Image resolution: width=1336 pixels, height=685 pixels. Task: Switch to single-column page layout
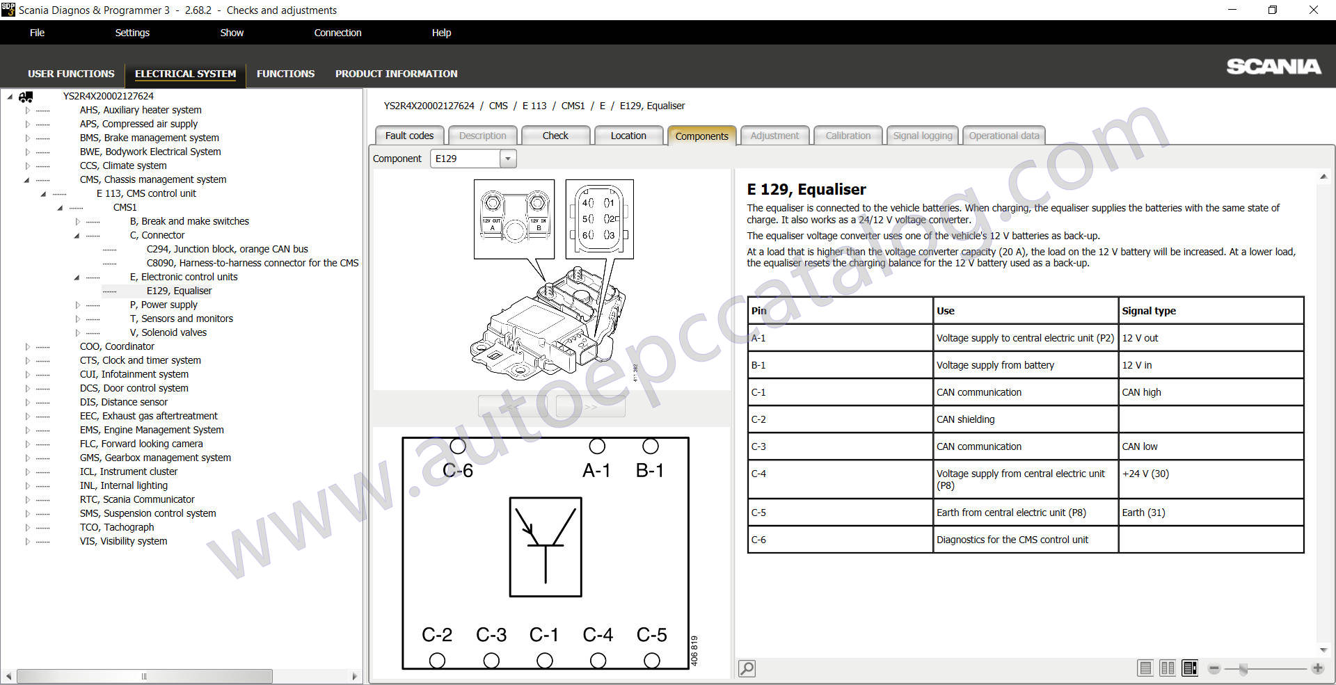pos(1145,669)
